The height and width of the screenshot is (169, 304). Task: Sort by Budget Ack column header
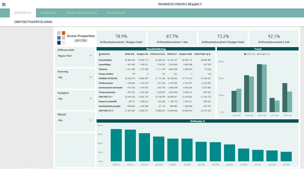[x=143, y=54]
